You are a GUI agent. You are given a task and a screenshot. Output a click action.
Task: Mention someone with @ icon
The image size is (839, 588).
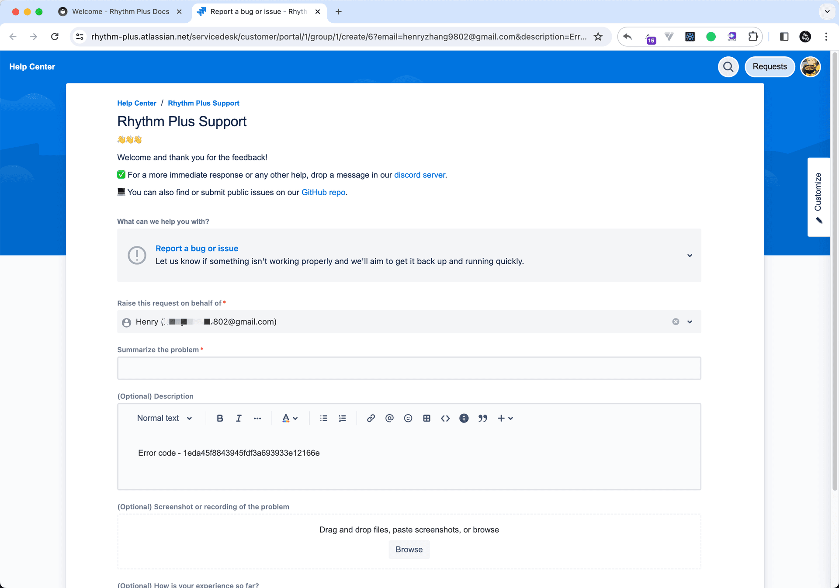pyautogui.click(x=389, y=419)
